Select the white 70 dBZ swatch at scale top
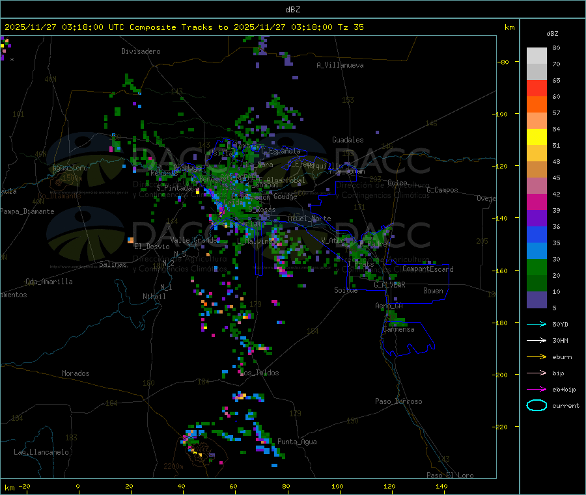The image size is (586, 495). pyautogui.click(x=537, y=56)
